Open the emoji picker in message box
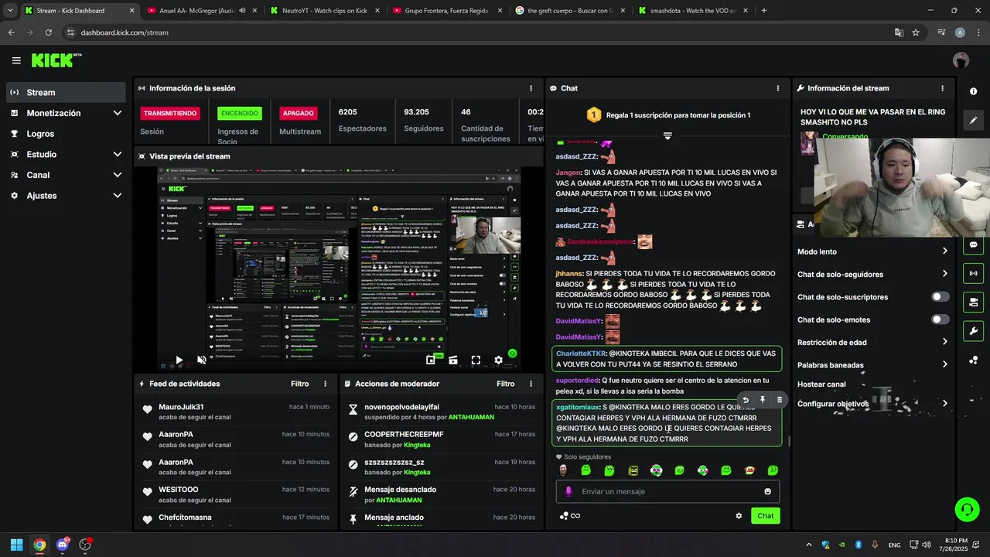 [x=767, y=491]
